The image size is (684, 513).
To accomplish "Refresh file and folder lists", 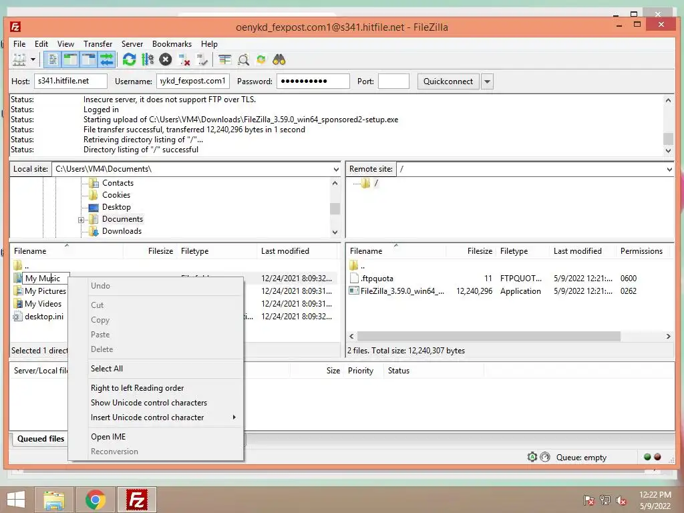I will pos(129,59).
